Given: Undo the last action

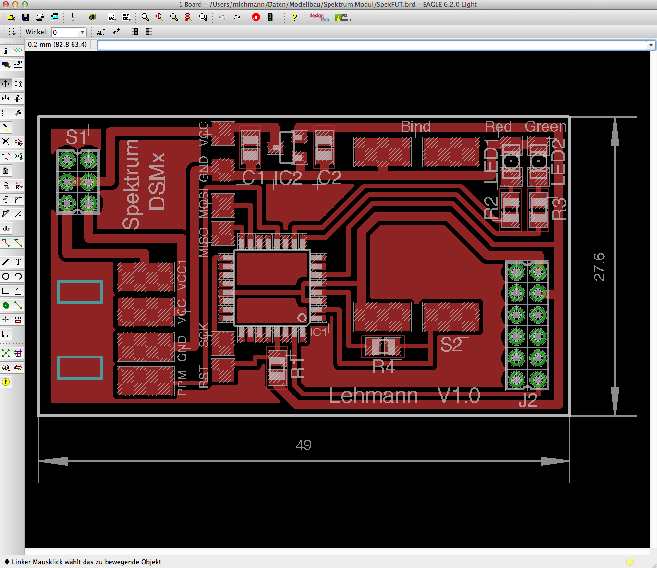Looking at the screenshot, I should 222,17.
